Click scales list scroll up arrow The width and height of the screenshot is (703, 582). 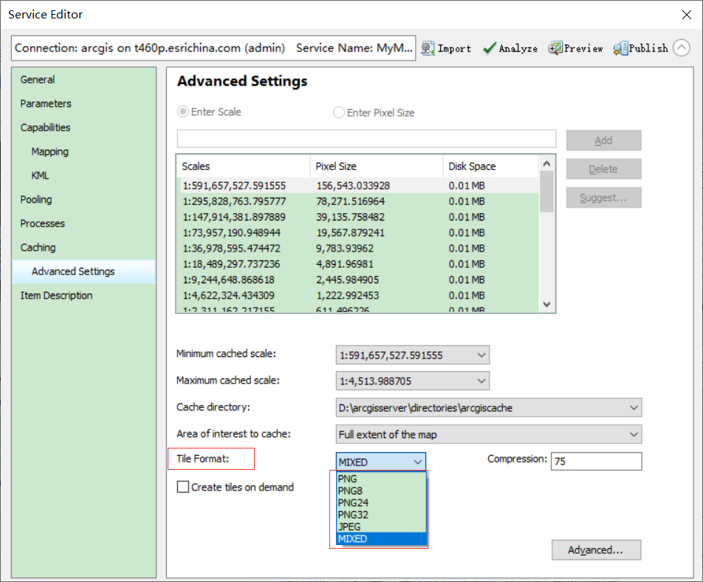coord(546,164)
